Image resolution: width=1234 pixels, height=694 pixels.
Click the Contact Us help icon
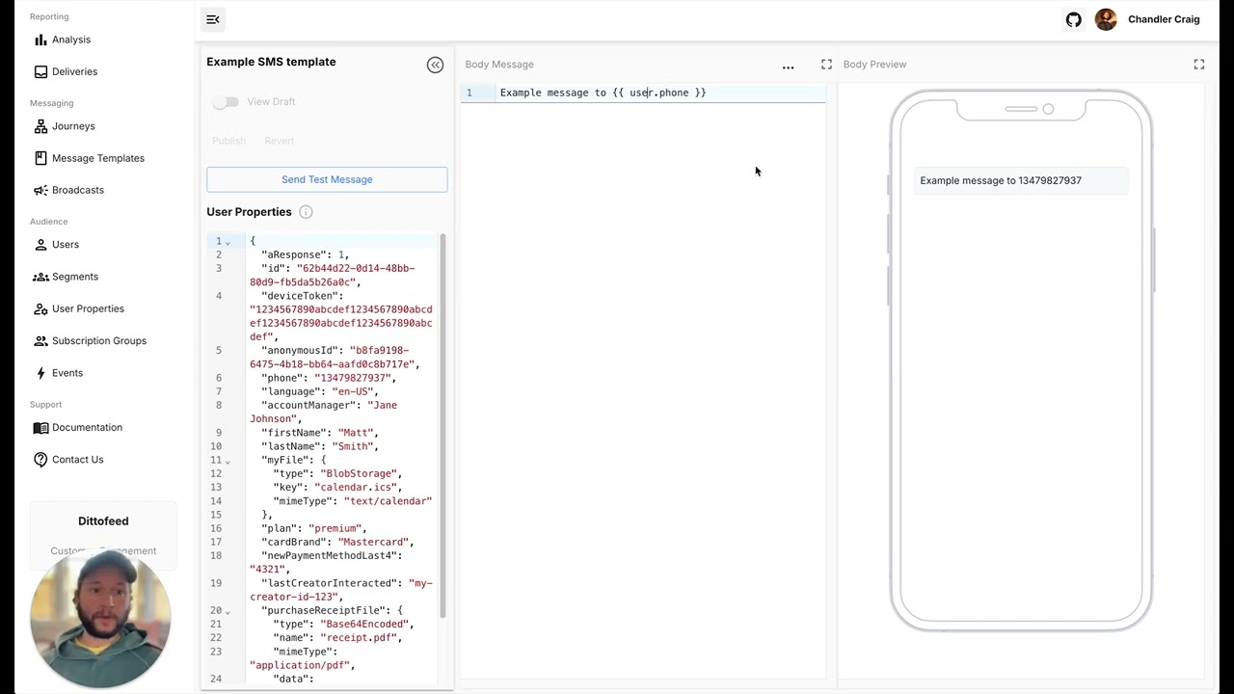coord(40,460)
